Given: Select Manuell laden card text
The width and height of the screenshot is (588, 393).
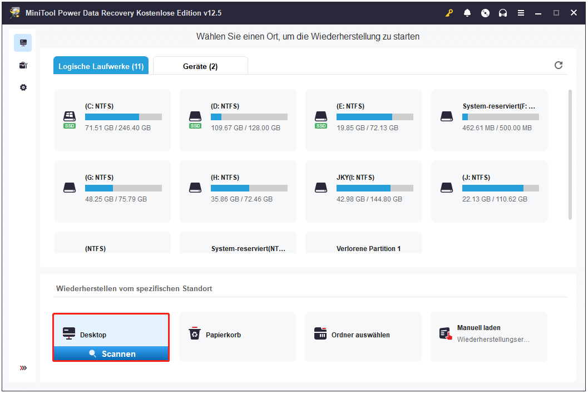Looking at the screenshot, I should 478,328.
